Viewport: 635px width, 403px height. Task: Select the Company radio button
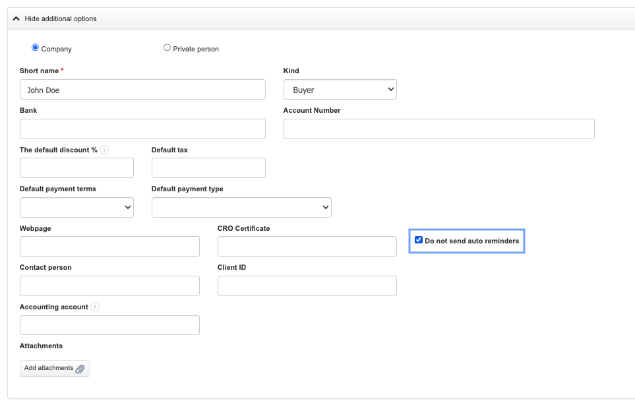click(x=36, y=48)
